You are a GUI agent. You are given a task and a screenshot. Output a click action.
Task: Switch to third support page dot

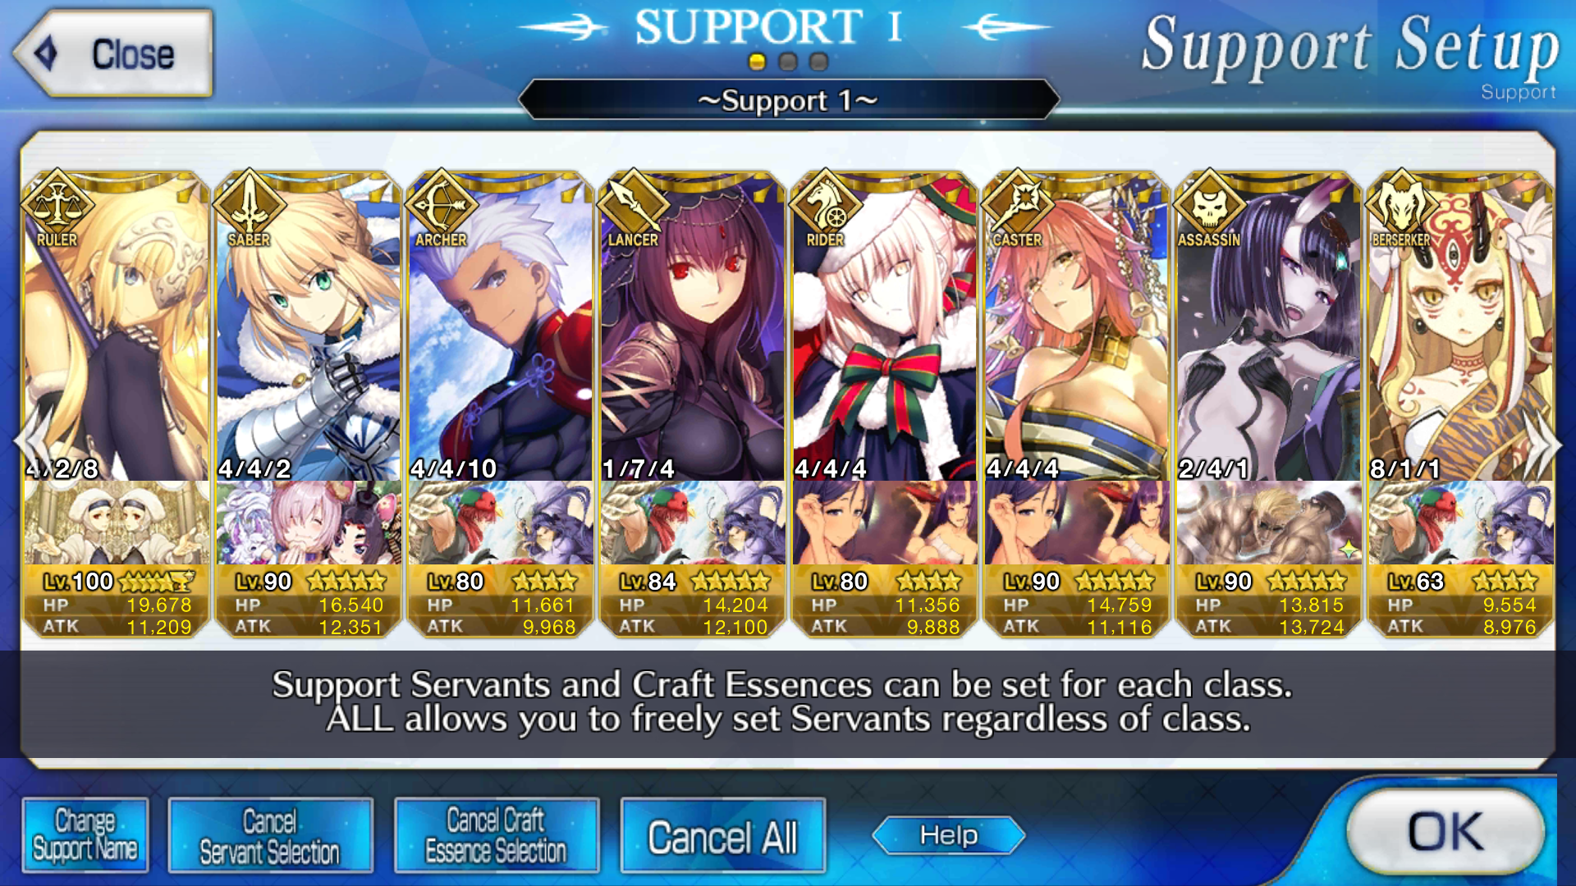[x=818, y=62]
